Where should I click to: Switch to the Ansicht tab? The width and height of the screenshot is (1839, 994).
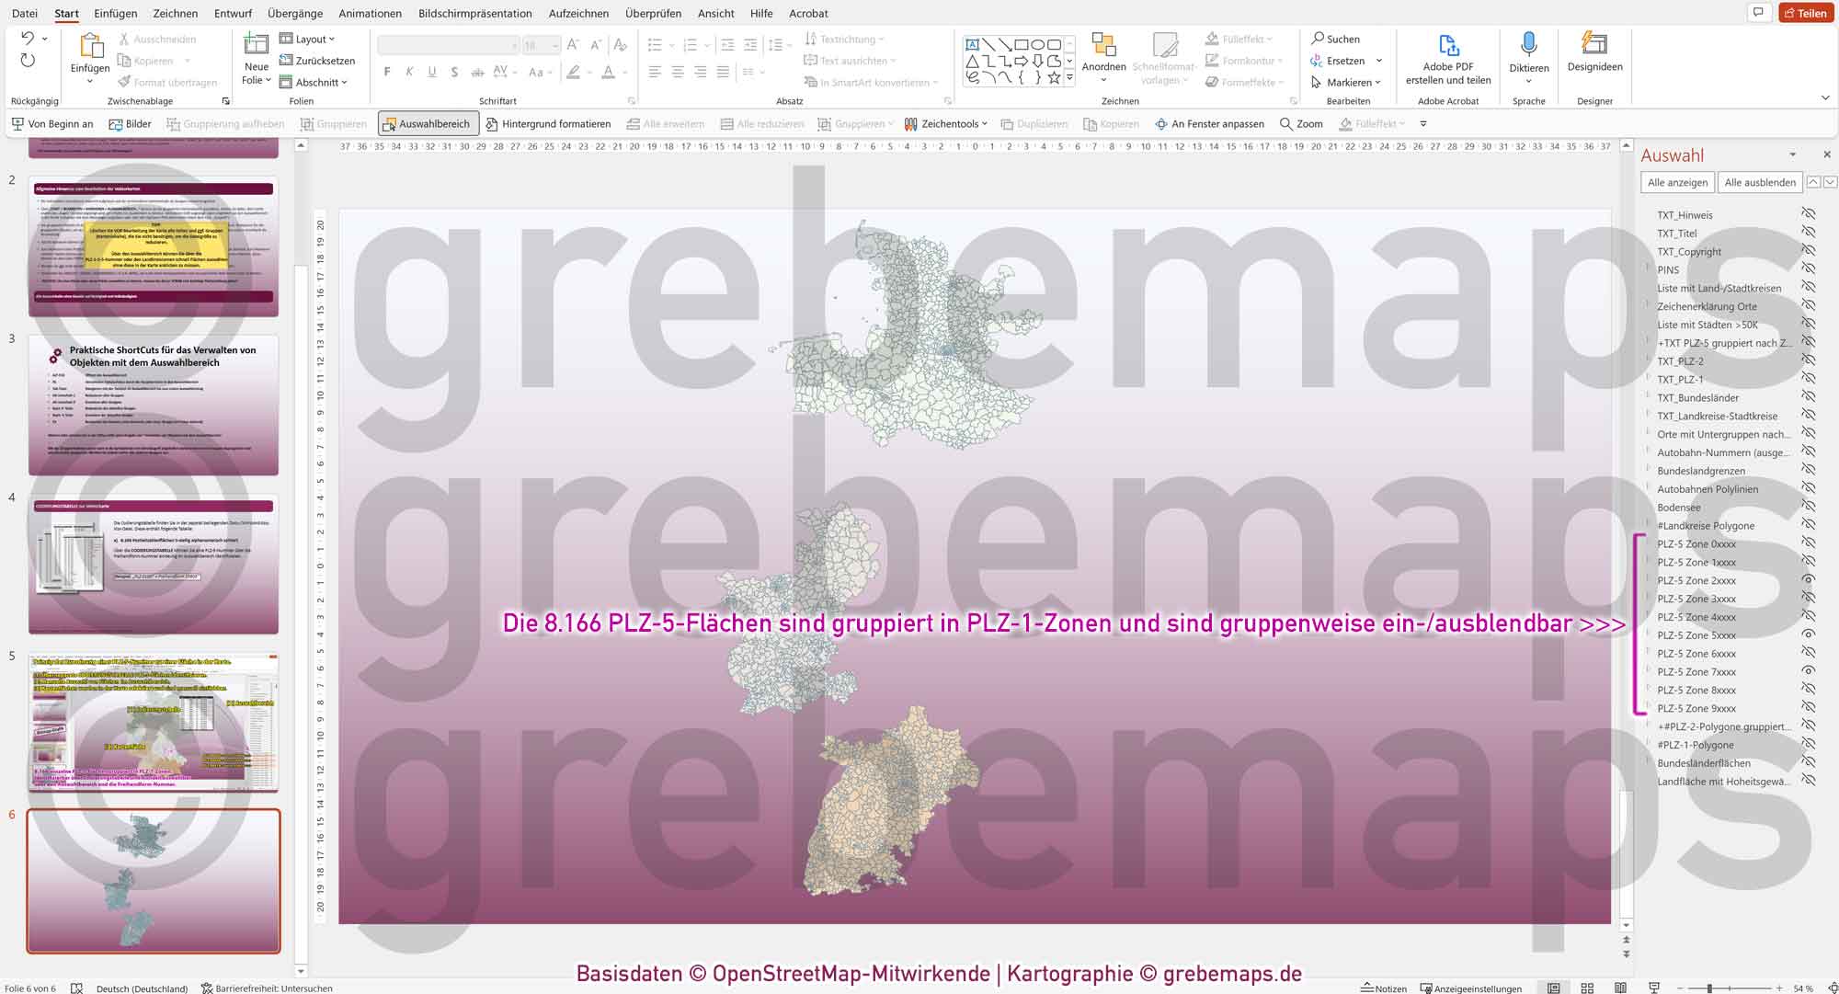pyautogui.click(x=715, y=13)
